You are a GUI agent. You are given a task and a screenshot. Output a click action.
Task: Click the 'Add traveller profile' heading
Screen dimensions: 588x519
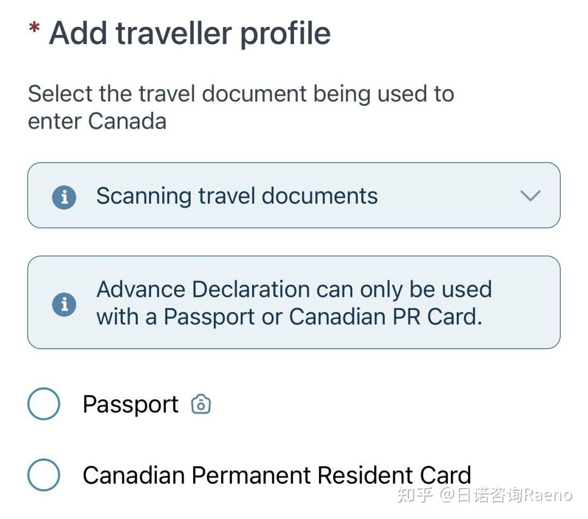(x=189, y=33)
